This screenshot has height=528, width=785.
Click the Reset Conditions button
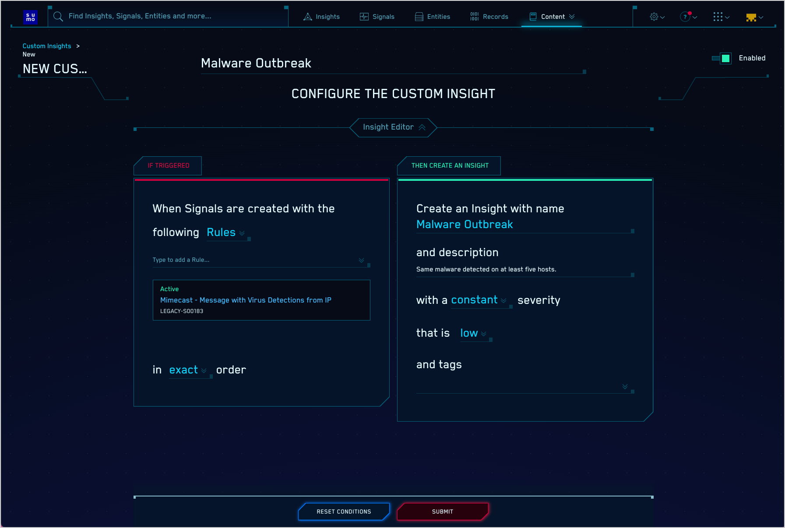coord(343,511)
